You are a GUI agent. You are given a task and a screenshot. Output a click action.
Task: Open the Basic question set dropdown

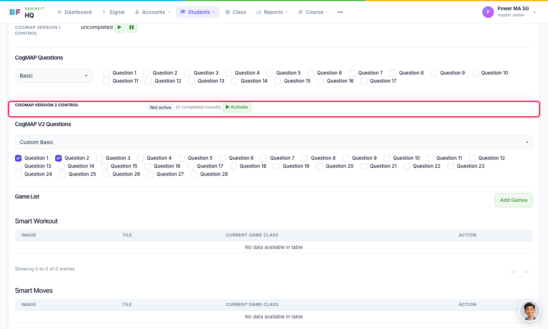coord(53,76)
